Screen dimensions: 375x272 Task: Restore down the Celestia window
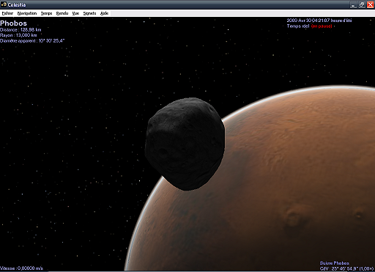point(362,4)
